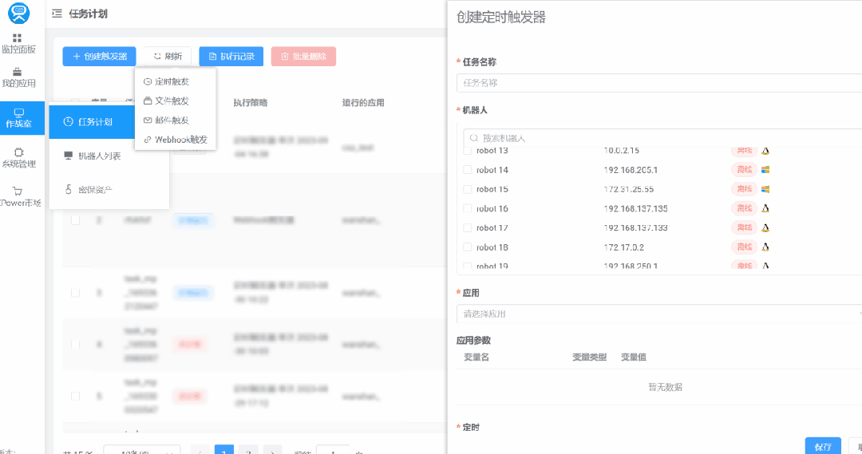
Task: Click the 任务名称 input field
Action: (659, 83)
